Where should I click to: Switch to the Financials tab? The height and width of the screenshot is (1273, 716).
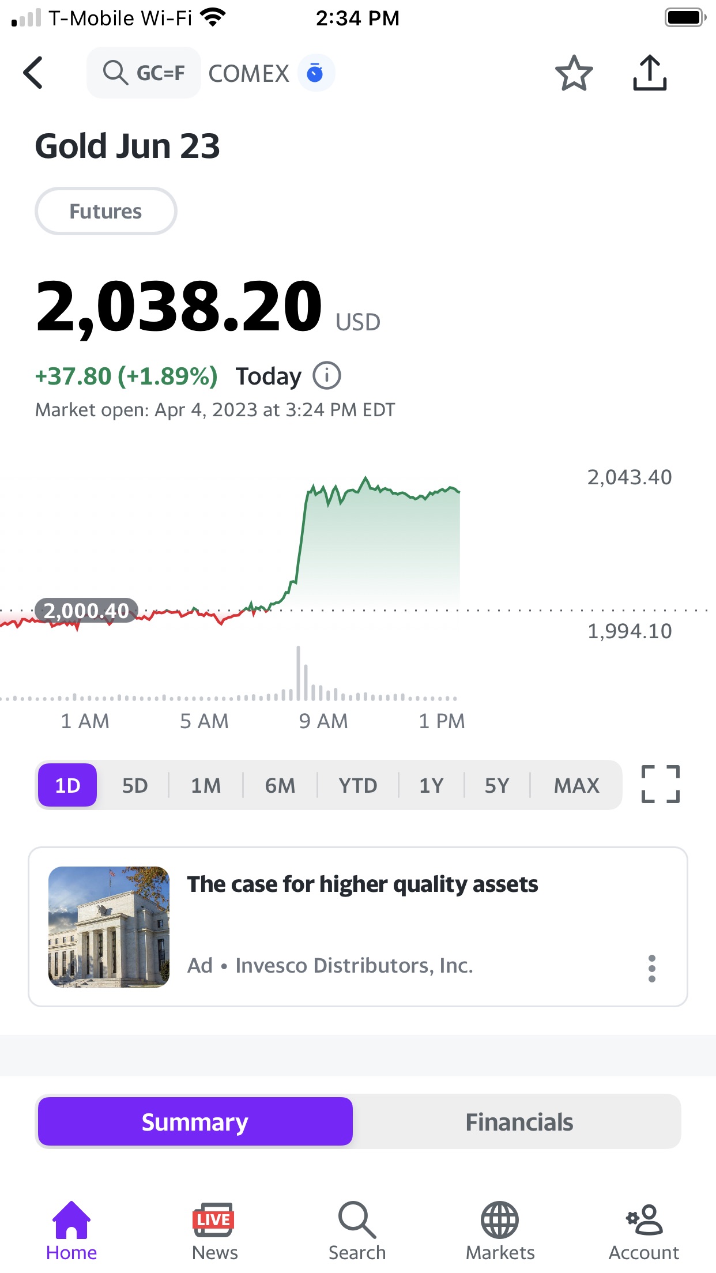519,1122
